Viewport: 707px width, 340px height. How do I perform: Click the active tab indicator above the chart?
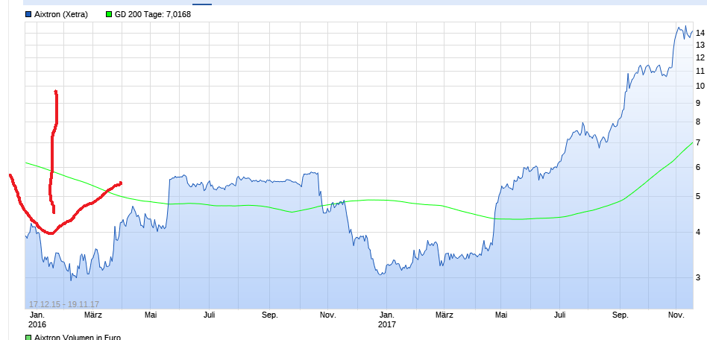202,4
